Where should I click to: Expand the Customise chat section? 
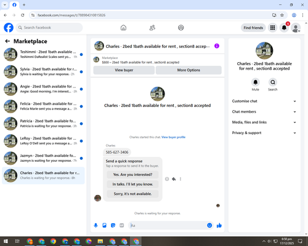point(264,101)
